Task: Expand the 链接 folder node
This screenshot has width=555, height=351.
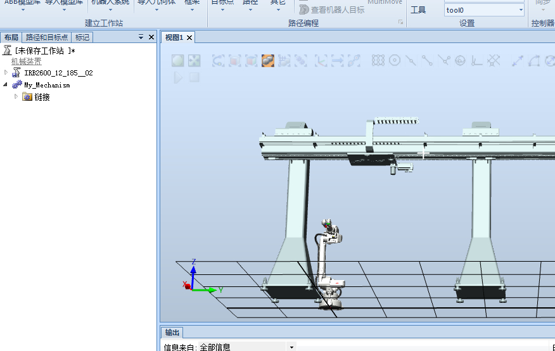Action: [16, 97]
